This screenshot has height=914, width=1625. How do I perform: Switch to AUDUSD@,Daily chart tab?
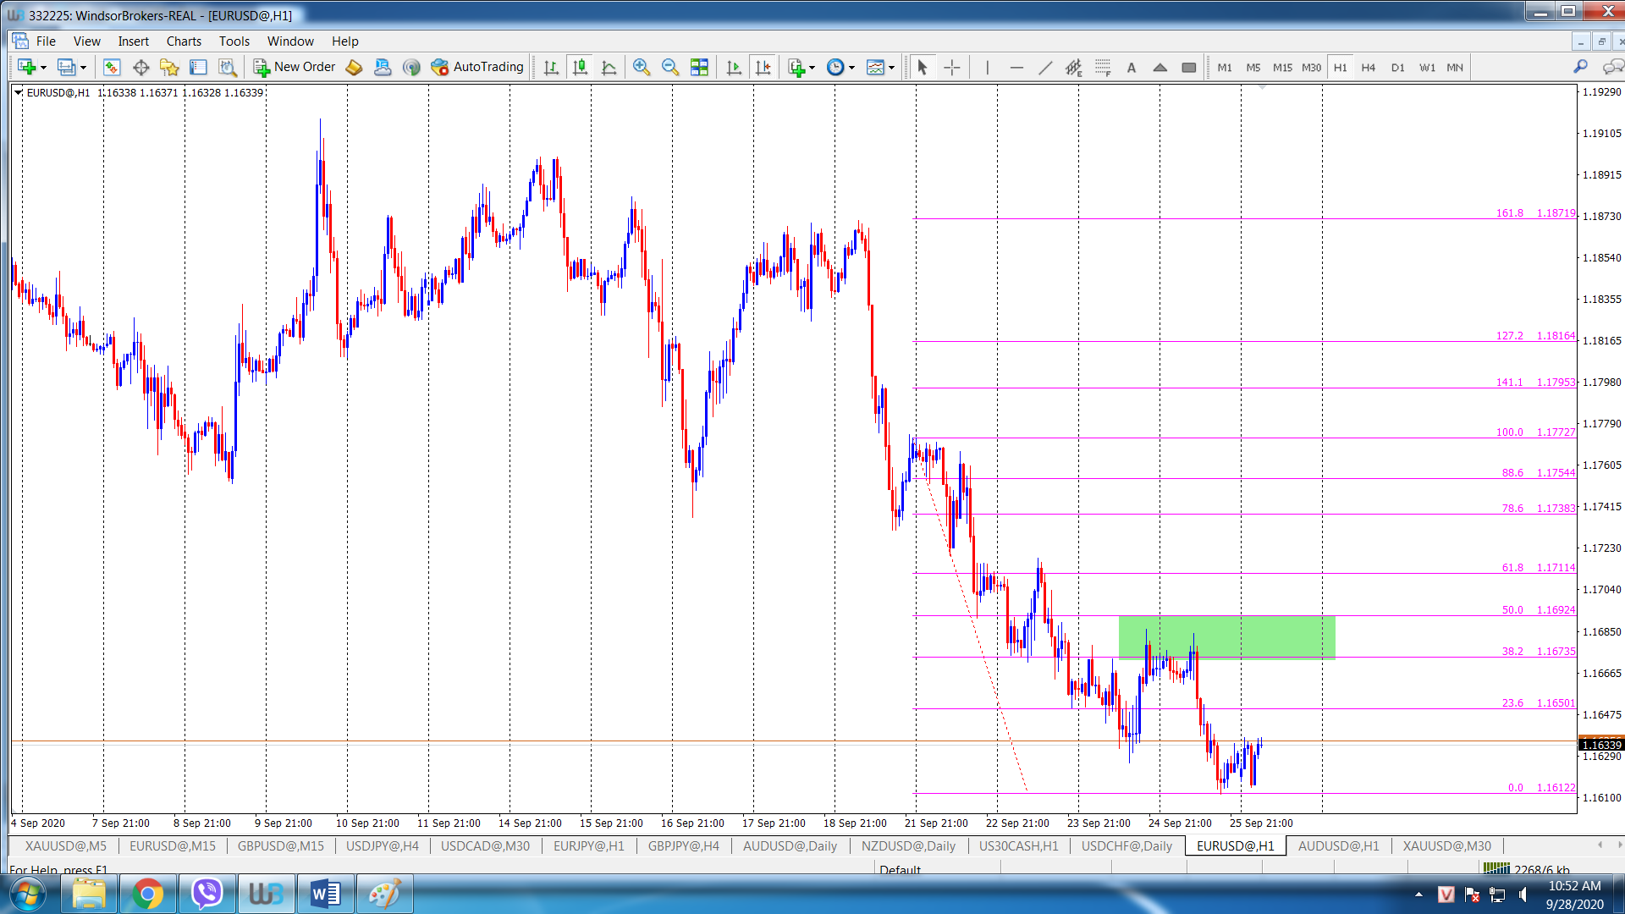[x=790, y=845]
